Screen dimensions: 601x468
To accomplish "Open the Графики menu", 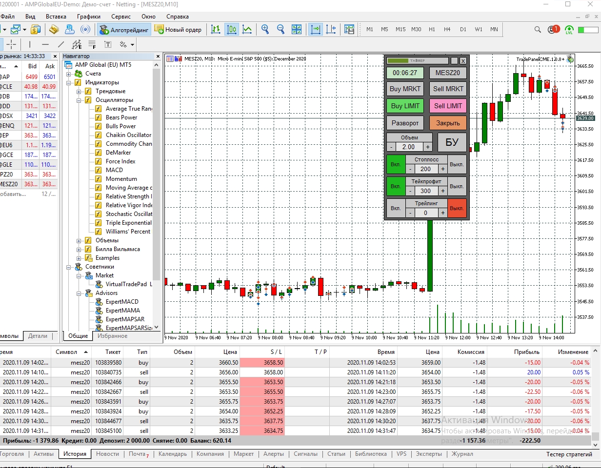I will pos(89,16).
